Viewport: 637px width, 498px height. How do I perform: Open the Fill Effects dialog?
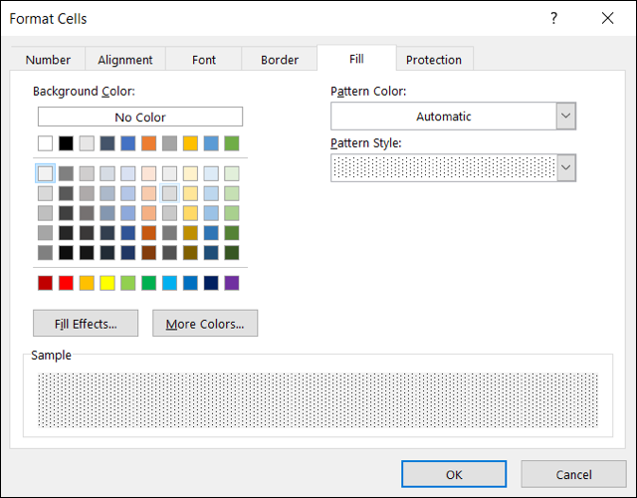tap(85, 324)
